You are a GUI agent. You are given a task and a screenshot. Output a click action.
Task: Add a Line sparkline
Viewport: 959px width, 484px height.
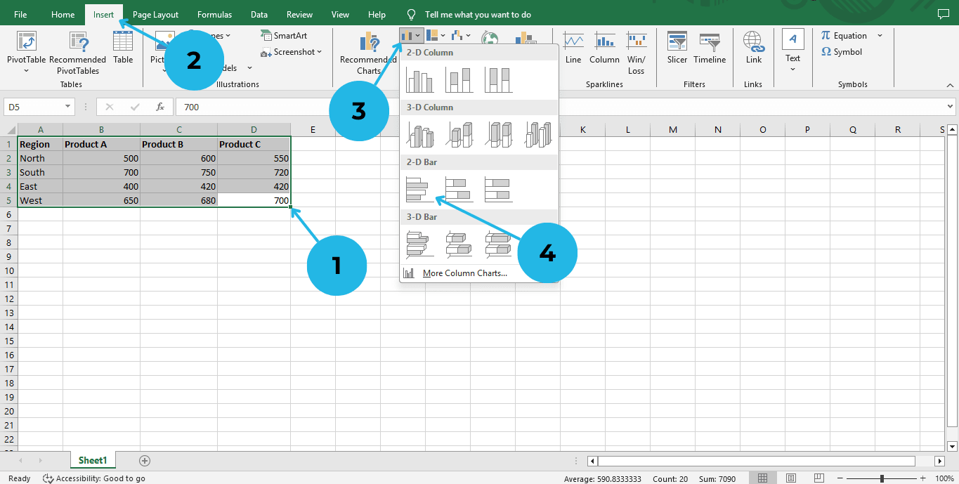point(573,48)
